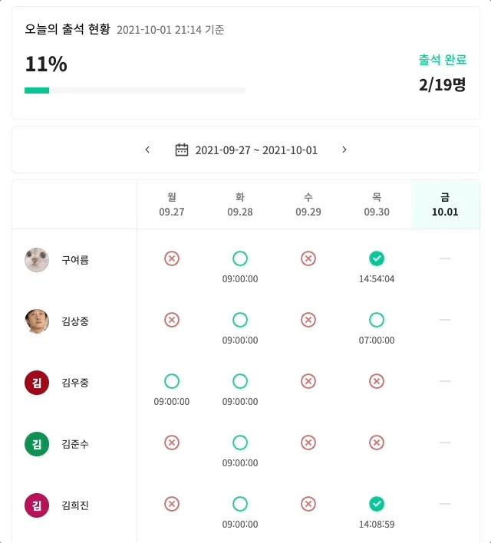Click 구여름's green checked icon on Thursday 09.30
The height and width of the screenshot is (543, 491).
[x=377, y=258]
